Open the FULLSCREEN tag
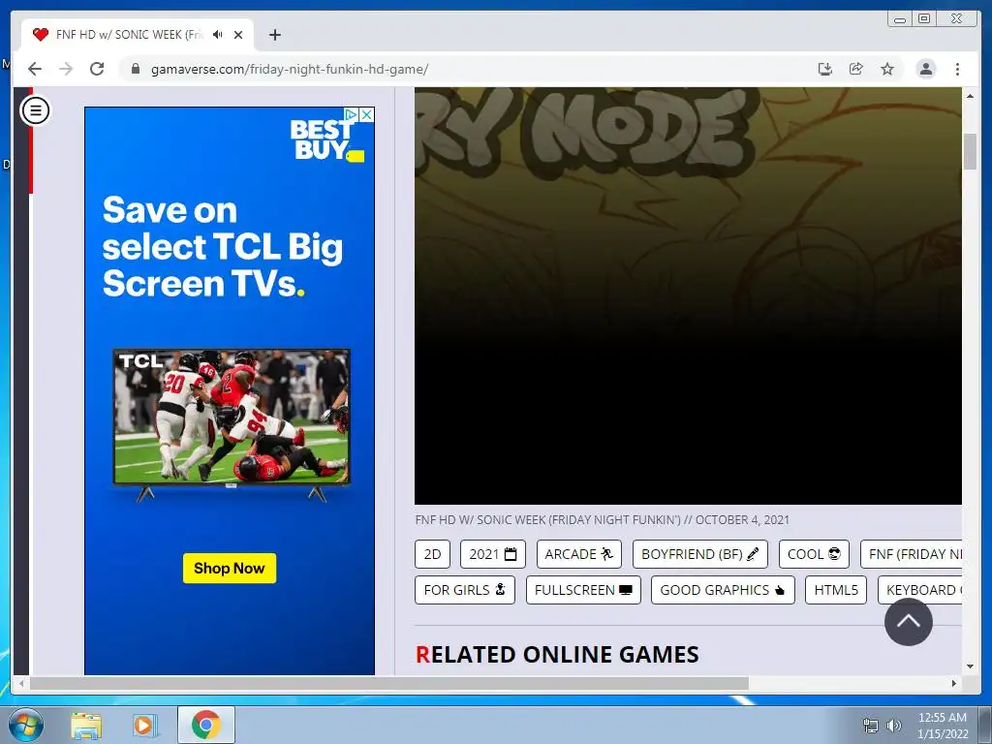This screenshot has width=992, height=744. point(583,590)
